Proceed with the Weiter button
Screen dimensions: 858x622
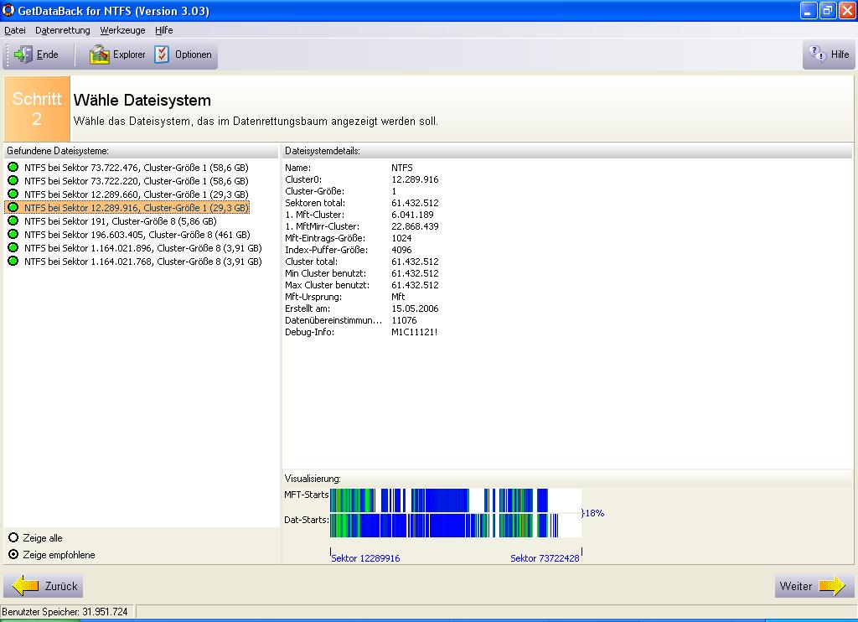pyautogui.click(x=814, y=586)
